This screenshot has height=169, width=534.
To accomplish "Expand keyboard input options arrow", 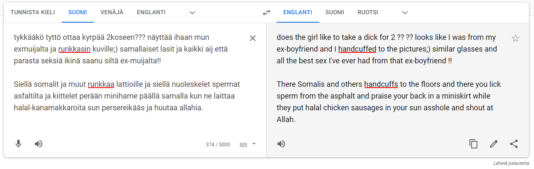I will tap(254, 144).
